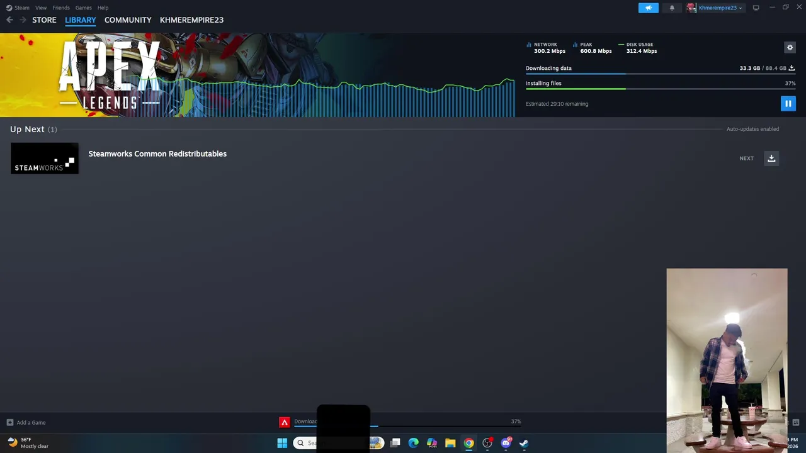Select Steamworks Common Redistributables title
Image resolution: width=806 pixels, height=453 pixels.
point(157,154)
